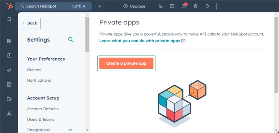279x133 pixels.
Task: Click the Upgrade button
Action: 134,6
